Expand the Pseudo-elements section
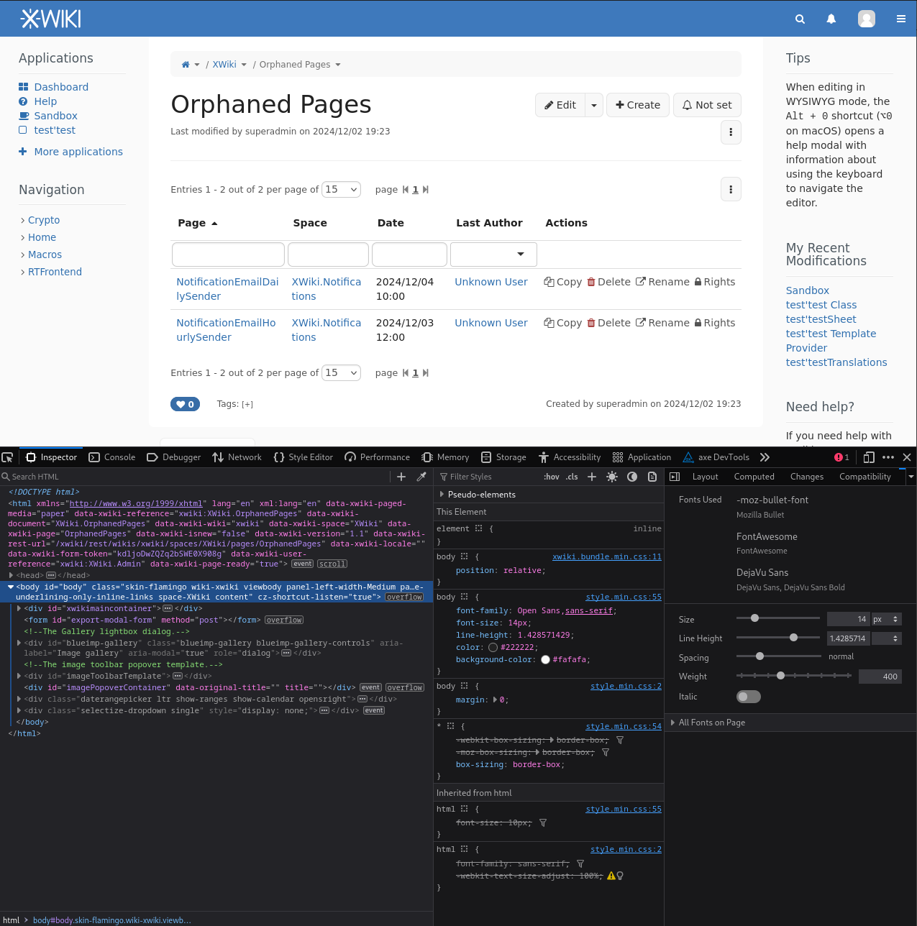Image resolution: width=917 pixels, height=926 pixels. coord(442,495)
